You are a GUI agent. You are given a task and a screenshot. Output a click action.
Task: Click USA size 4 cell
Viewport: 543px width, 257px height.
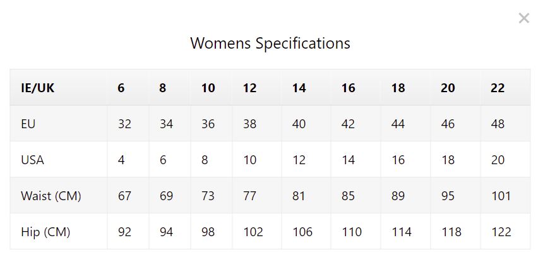point(128,160)
